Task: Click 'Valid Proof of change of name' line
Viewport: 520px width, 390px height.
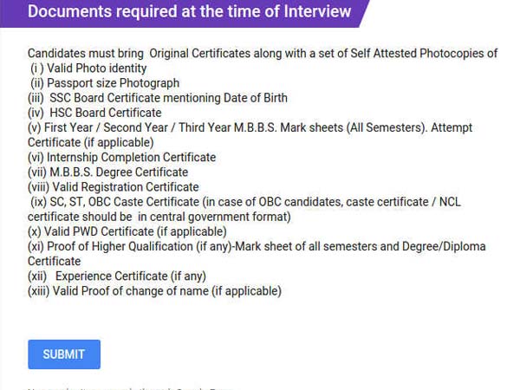Action: click(154, 291)
